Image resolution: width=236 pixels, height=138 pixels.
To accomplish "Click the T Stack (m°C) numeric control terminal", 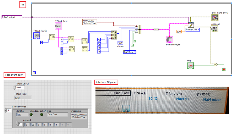I will [37, 36].
